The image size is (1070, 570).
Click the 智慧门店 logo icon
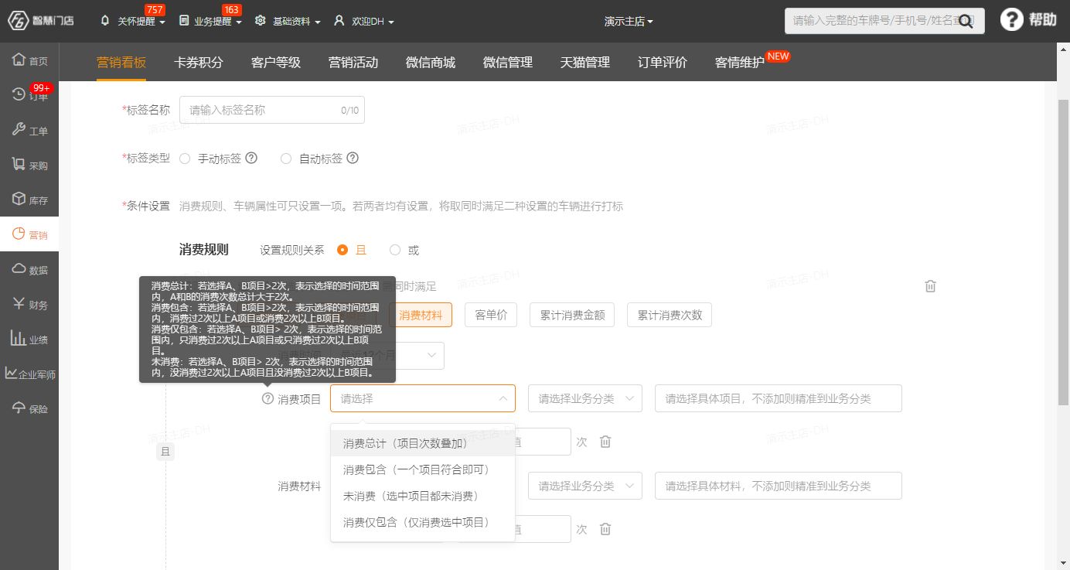(19, 21)
